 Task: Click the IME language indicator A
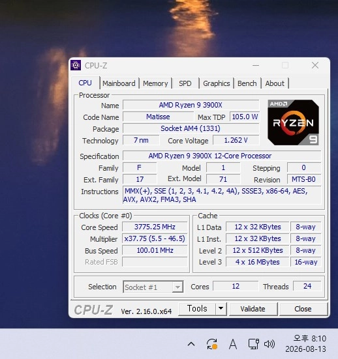233,344
